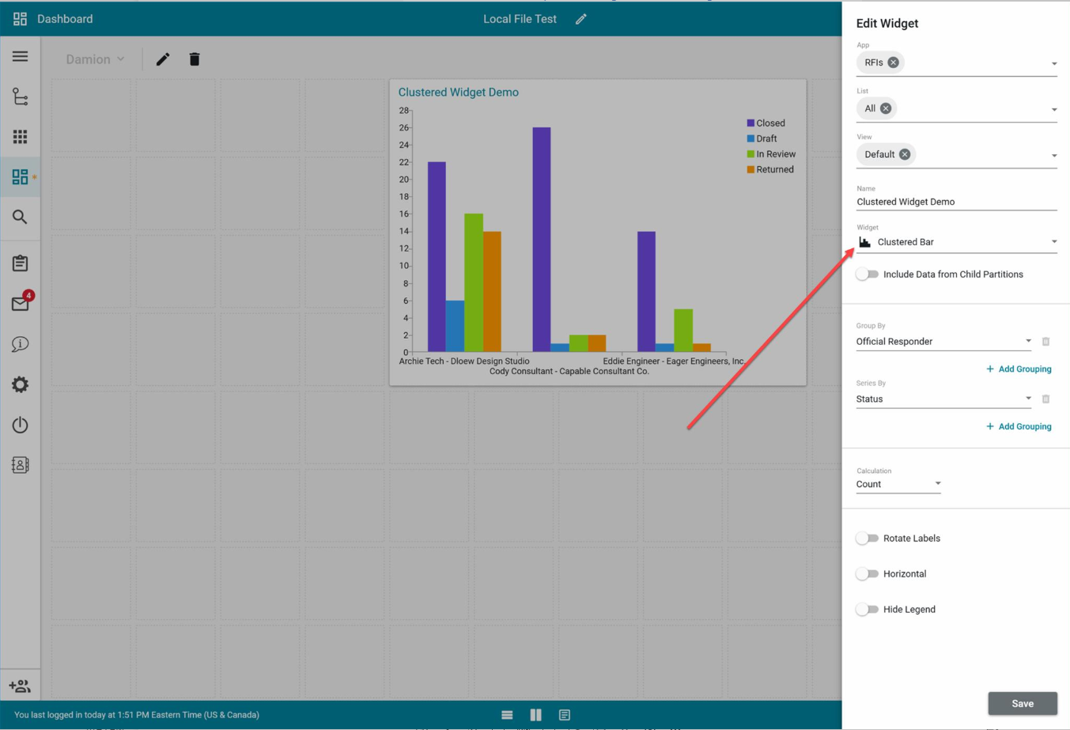
Task: Turn on the Hide Legend switch
Action: click(868, 610)
